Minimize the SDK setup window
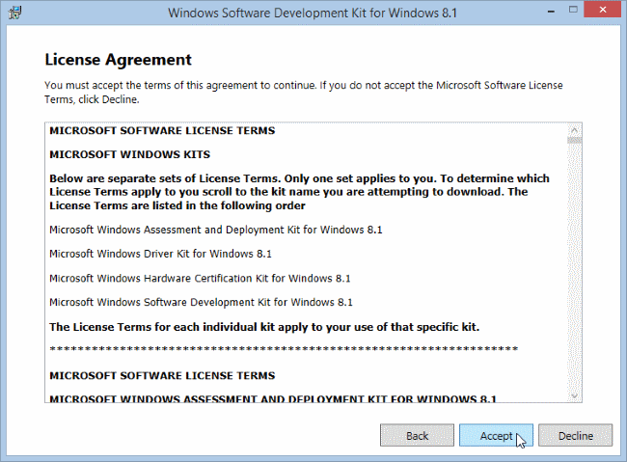This screenshot has width=627, height=462. tap(535, 12)
